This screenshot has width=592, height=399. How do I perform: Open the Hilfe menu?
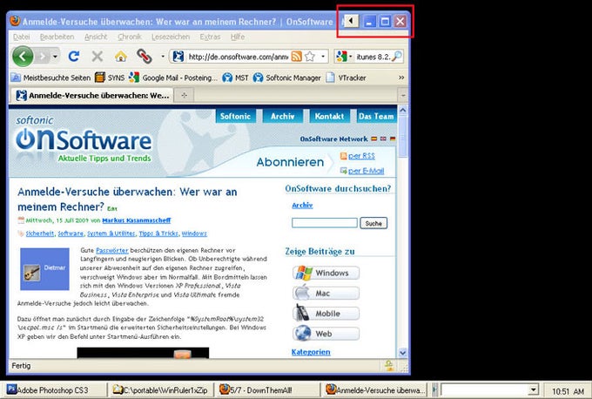(238, 37)
